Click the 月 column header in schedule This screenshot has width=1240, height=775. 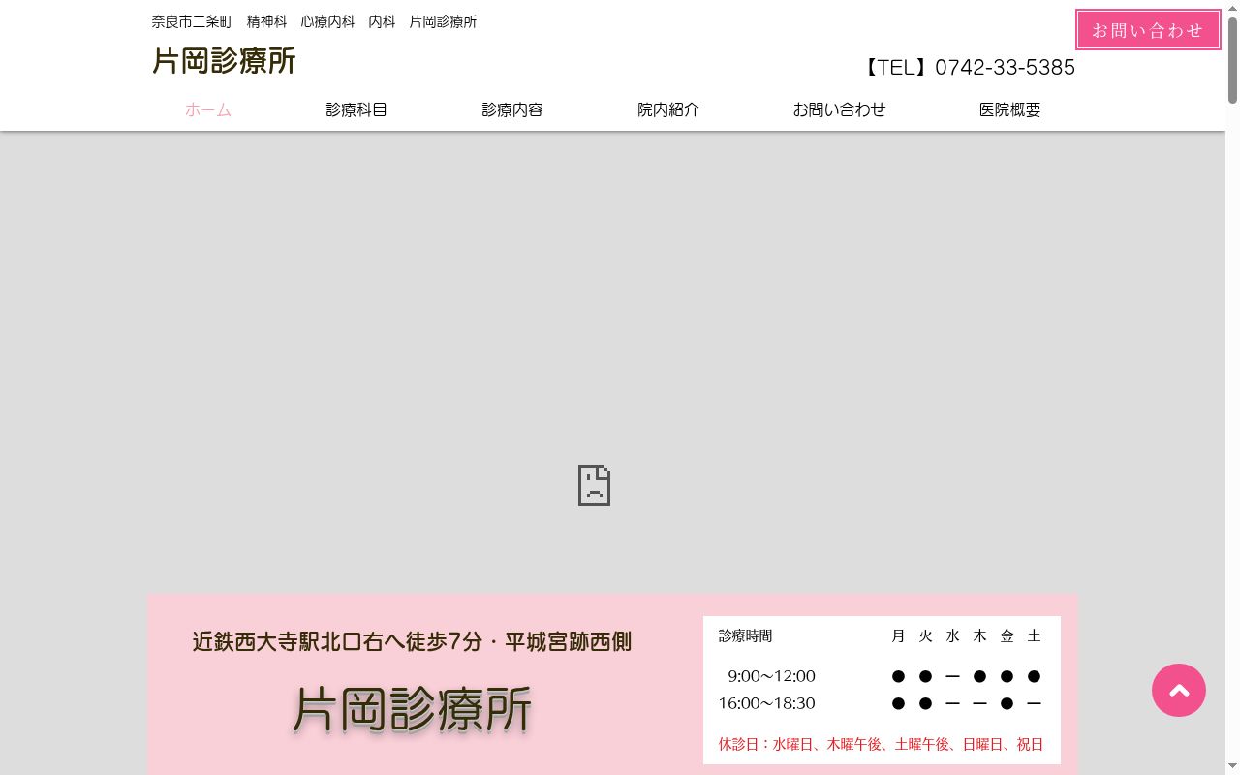click(898, 636)
